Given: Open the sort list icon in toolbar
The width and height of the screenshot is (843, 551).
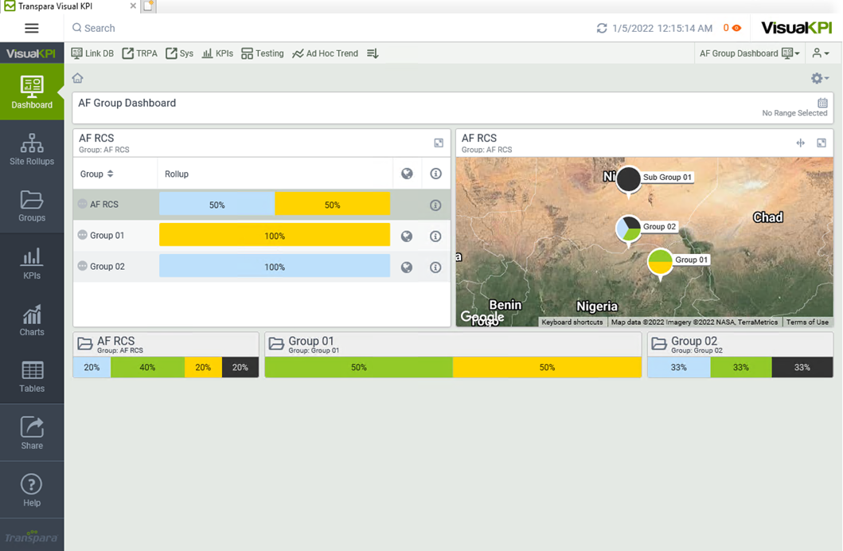Looking at the screenshot, I should 373,53.
